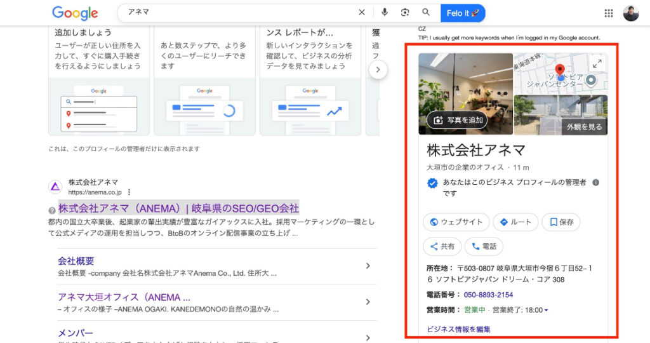
Task: Click the magnifying glass search icon
Action: [x=426, y=13]
